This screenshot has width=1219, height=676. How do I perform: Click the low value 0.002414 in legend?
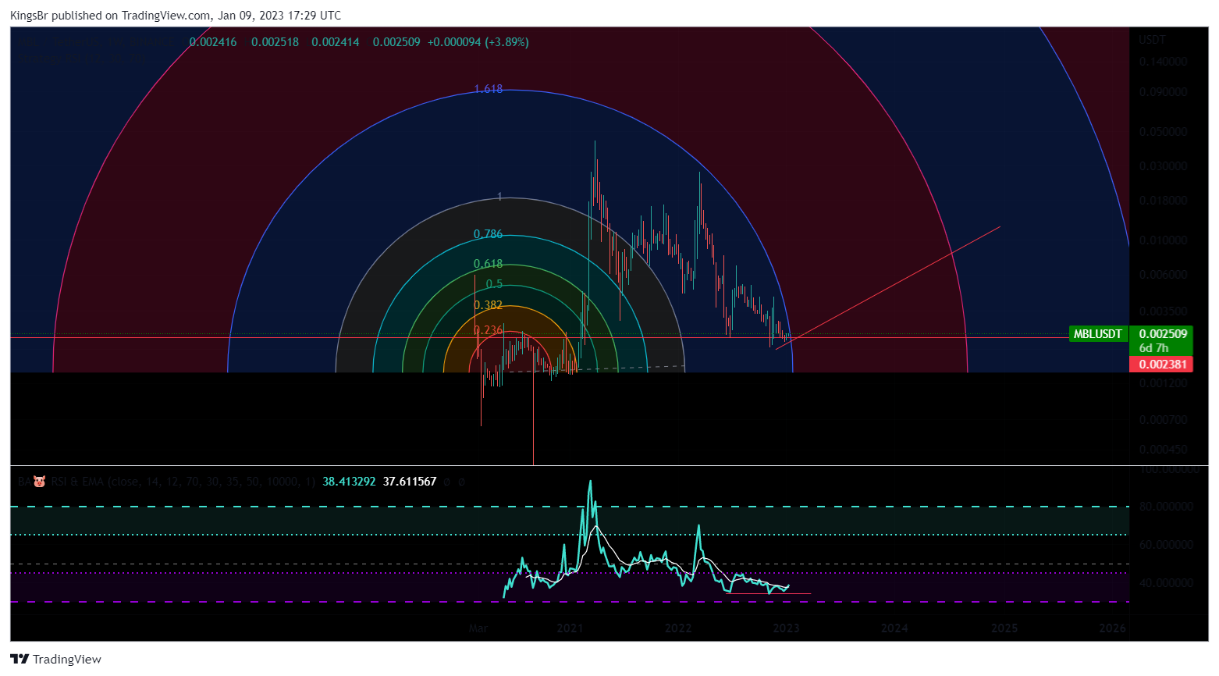pyautogui.click(x=336, y=42)
